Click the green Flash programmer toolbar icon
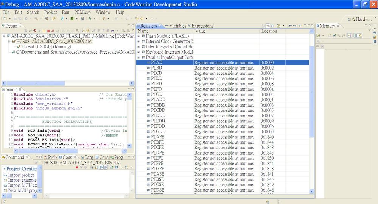 point(72,19)
